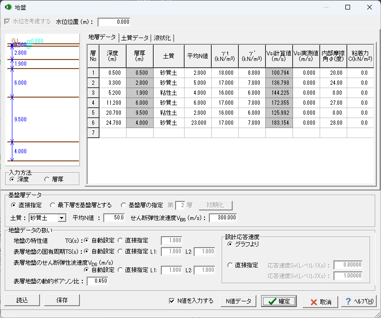Viewport: 381px width, 318px height.
Task: Toggle the N値を入力する checkbox
Action: (172, 301)
